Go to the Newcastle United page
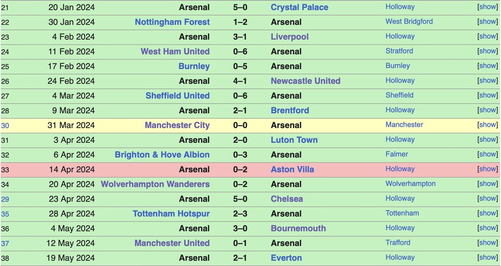Screen dimensions: 501x266 305,81
